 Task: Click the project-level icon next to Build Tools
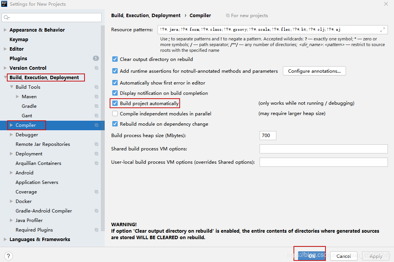[96, 87]
